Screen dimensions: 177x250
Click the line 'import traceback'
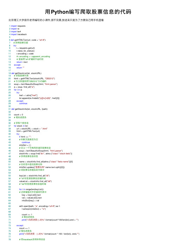pos(19,34)
